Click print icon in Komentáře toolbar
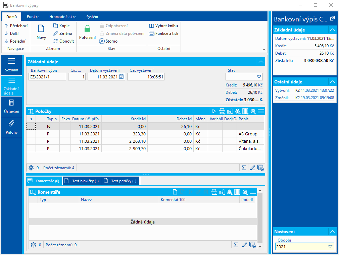Screen dimensions: 339x255 [214, 192]
